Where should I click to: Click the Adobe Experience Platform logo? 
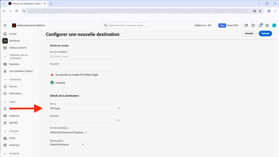point(14,25)
